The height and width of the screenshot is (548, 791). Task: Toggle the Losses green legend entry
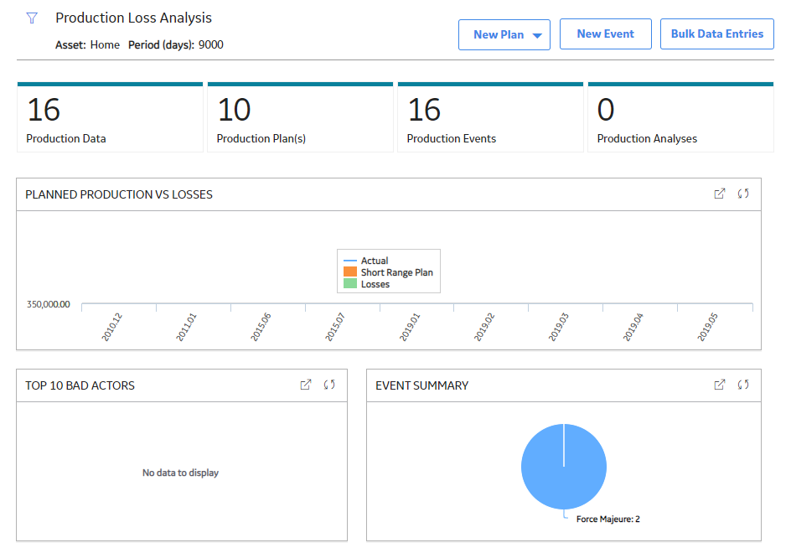pos(367,284)
